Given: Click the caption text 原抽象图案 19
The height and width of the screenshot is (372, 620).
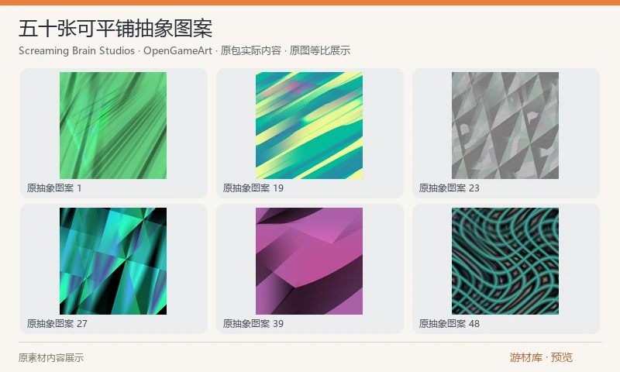Looking at the screenshot, I should tap(253, 188).
